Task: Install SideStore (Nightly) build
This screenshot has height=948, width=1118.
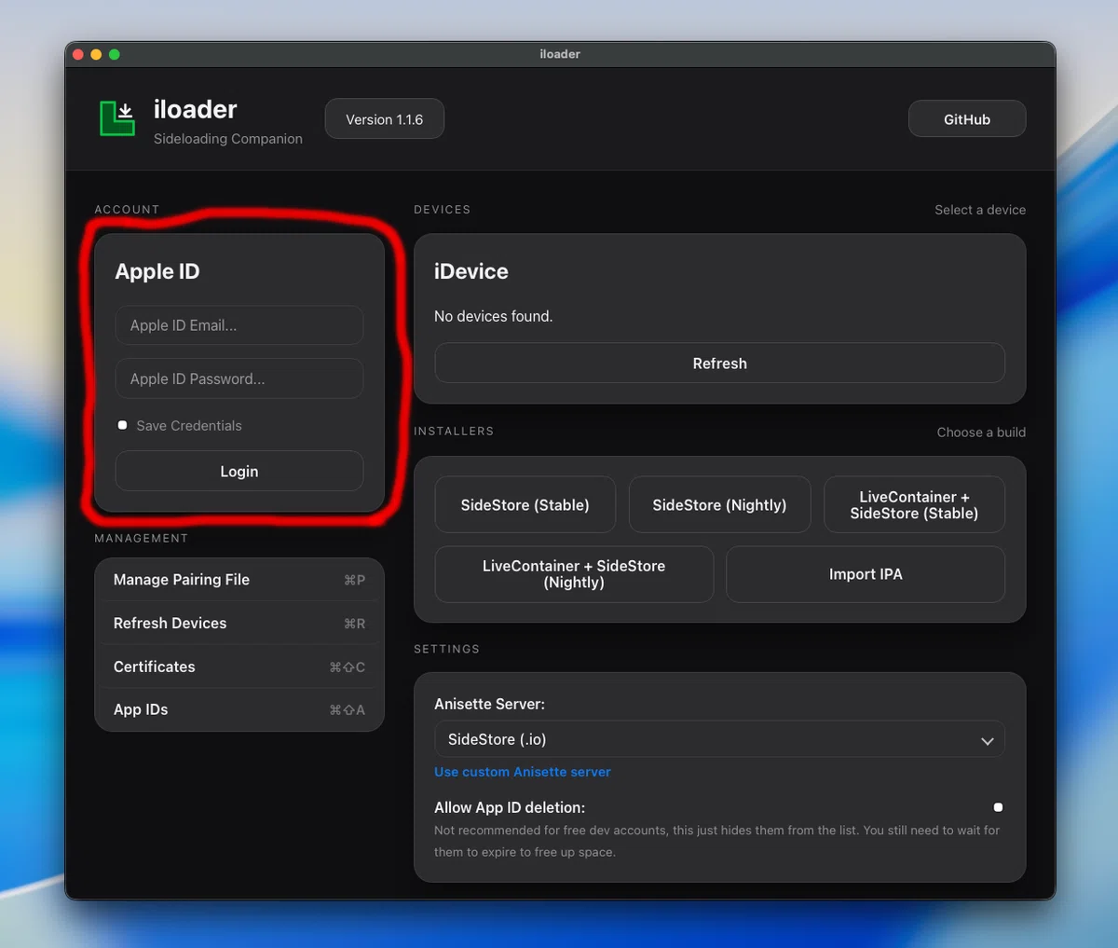Action: point(719,505)
